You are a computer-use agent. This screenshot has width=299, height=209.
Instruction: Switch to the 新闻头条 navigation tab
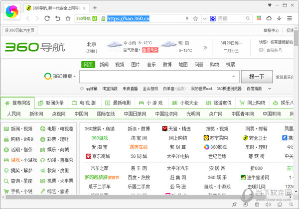[50, 103]
